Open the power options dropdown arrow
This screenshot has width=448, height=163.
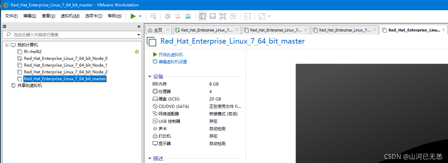tap(140, 16)
